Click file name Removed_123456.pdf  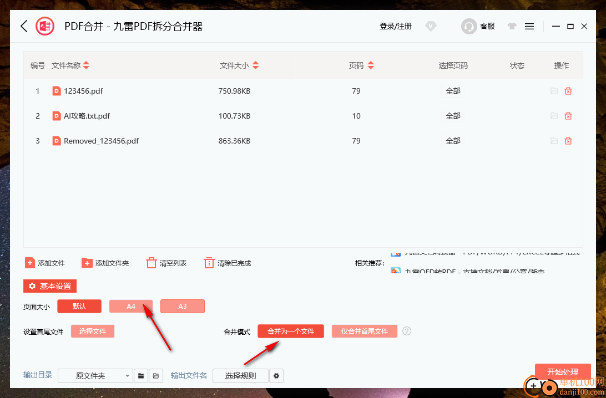click(x=101, y=141)
